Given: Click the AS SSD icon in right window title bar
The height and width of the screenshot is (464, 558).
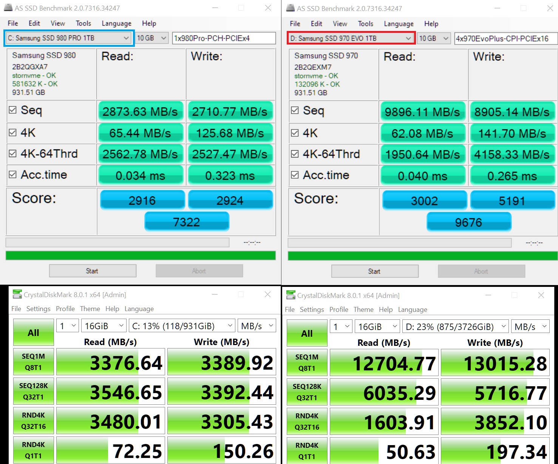Looking at the screenshot, I should point(290,8).
